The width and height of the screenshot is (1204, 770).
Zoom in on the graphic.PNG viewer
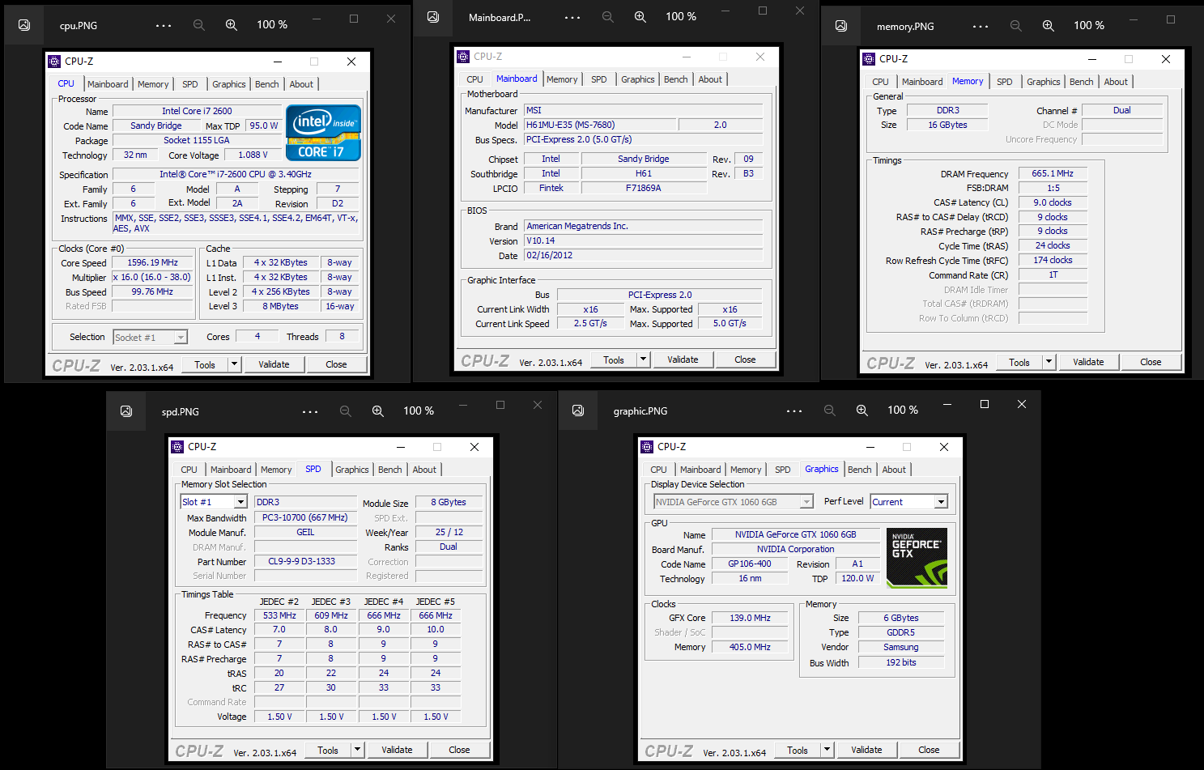click(x=862, y=411)
